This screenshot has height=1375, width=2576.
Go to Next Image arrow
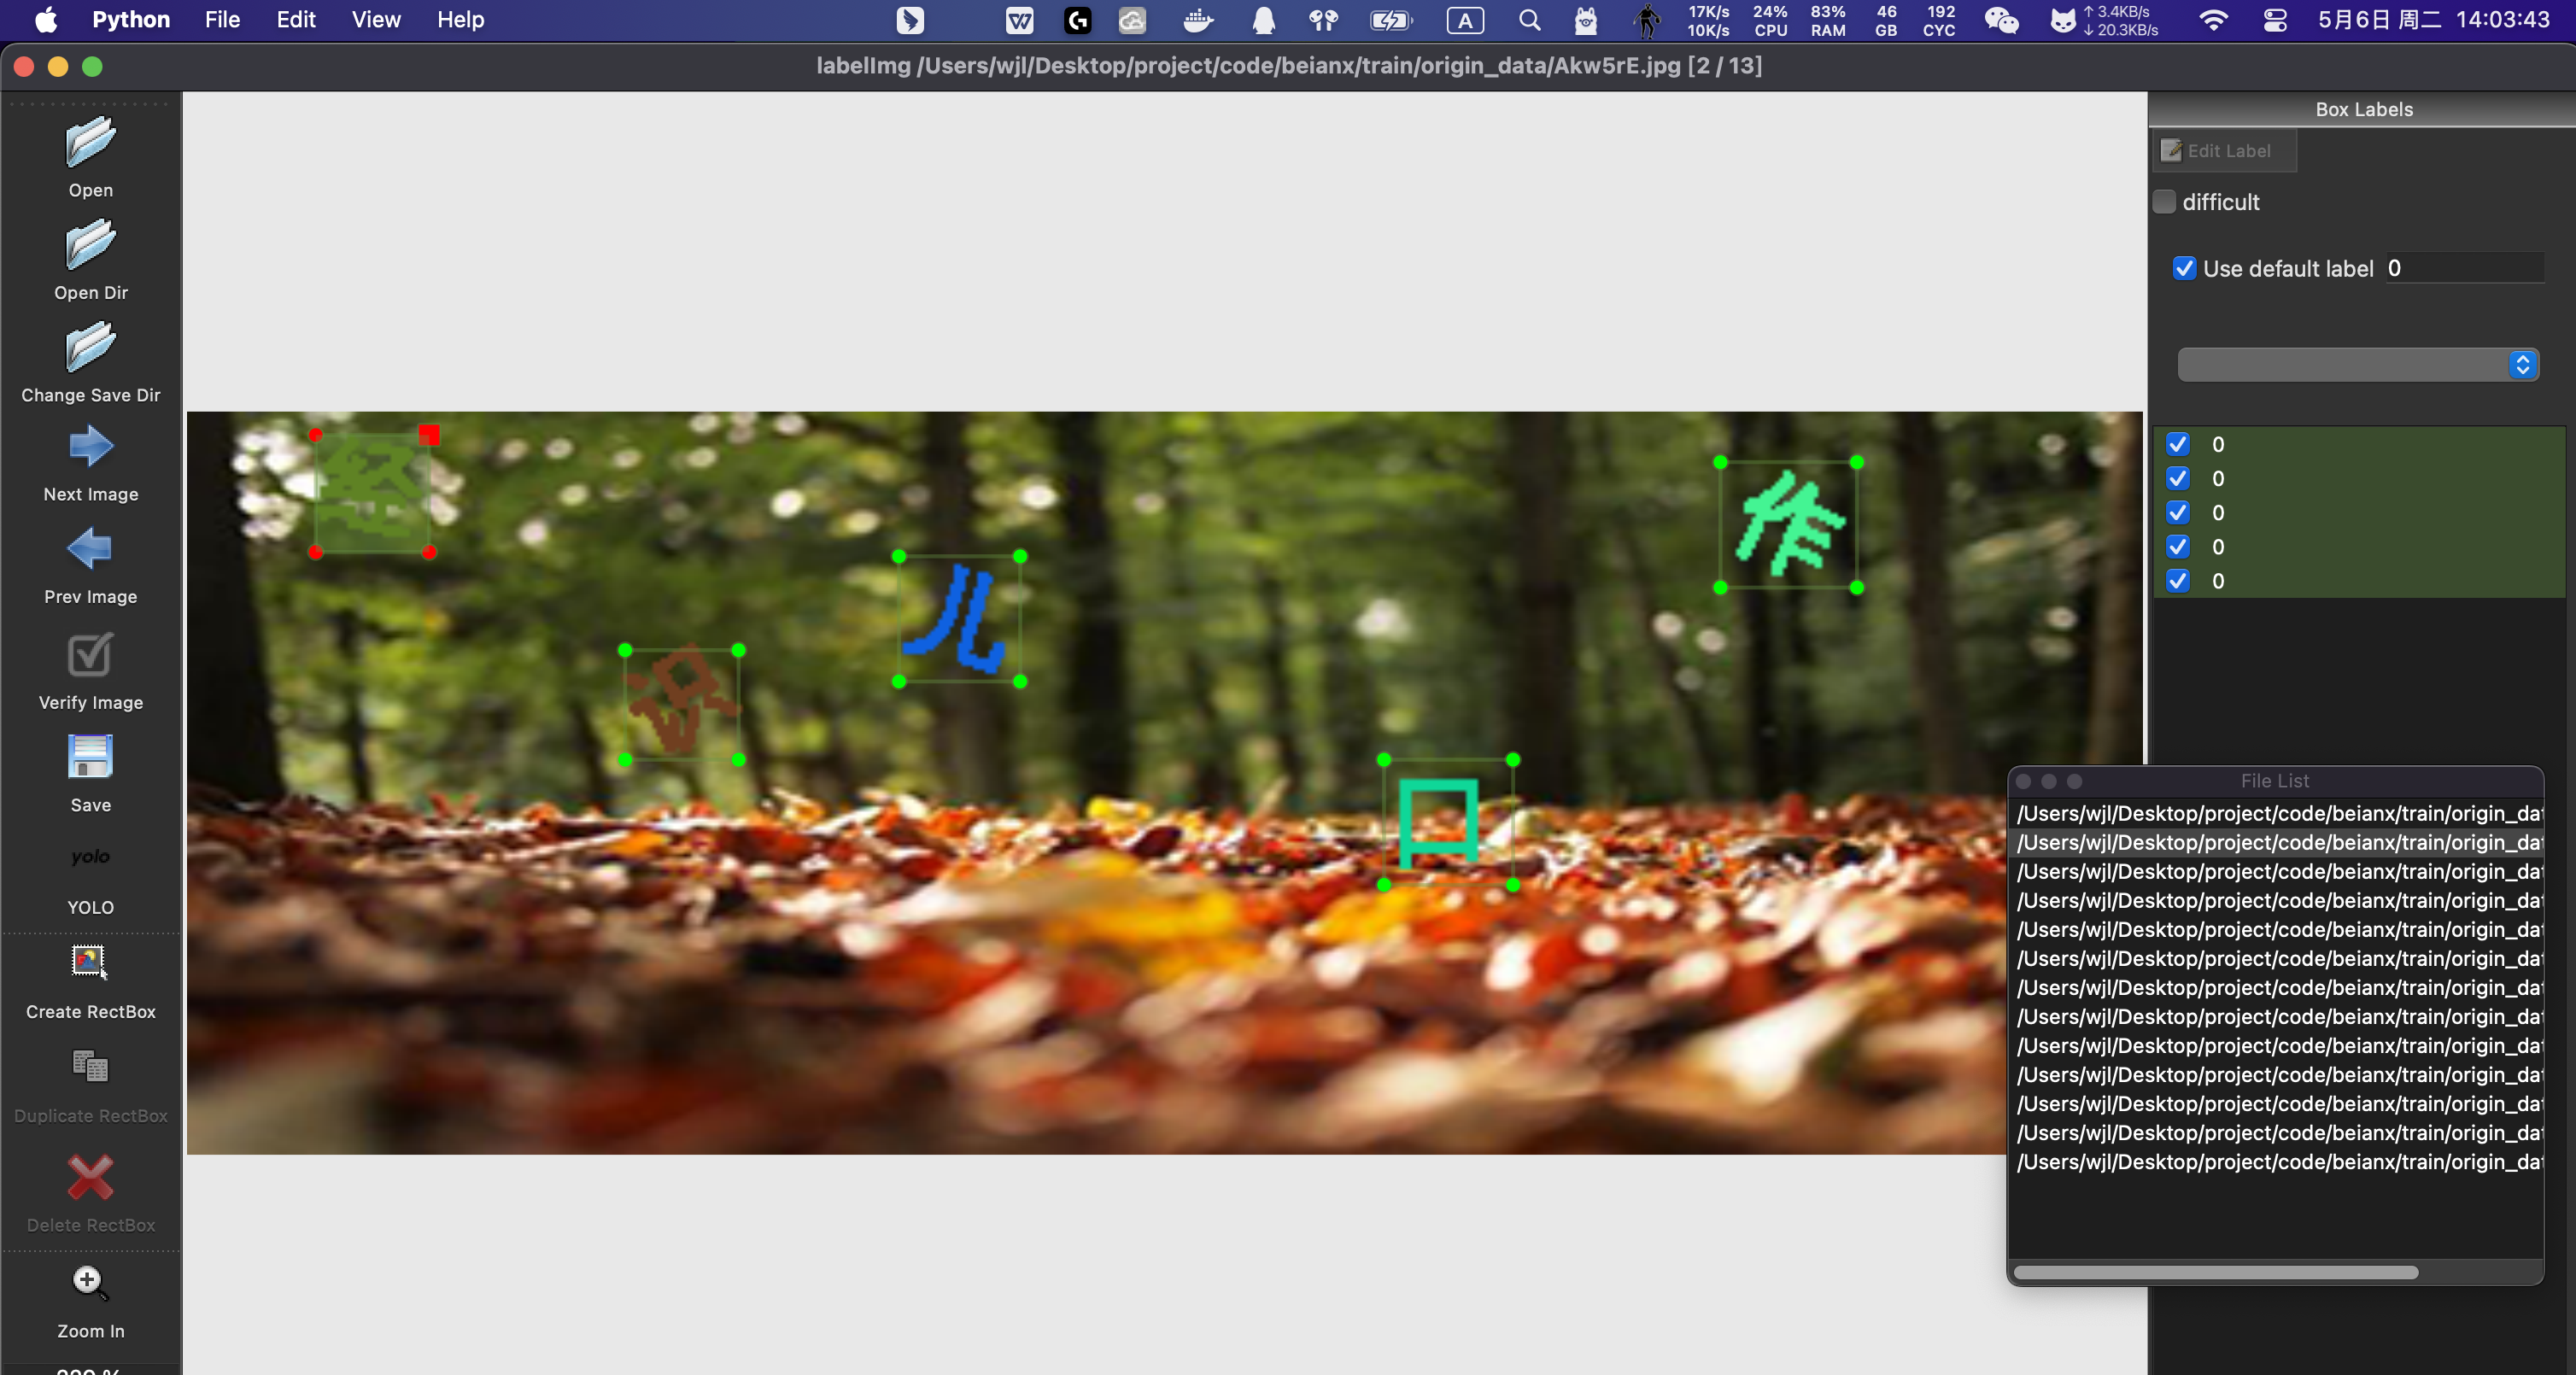[90, 447]
